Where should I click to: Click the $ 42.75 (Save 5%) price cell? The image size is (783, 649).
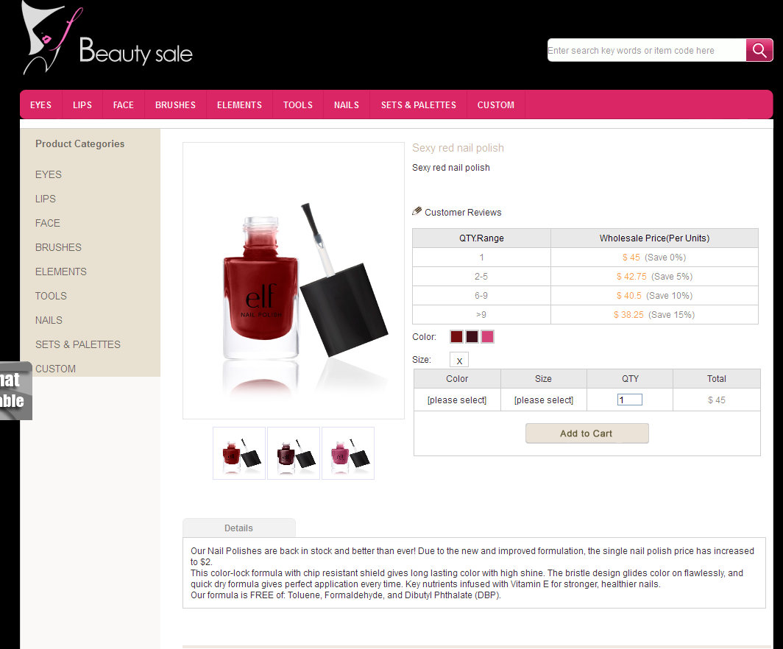tap(654, 277)
